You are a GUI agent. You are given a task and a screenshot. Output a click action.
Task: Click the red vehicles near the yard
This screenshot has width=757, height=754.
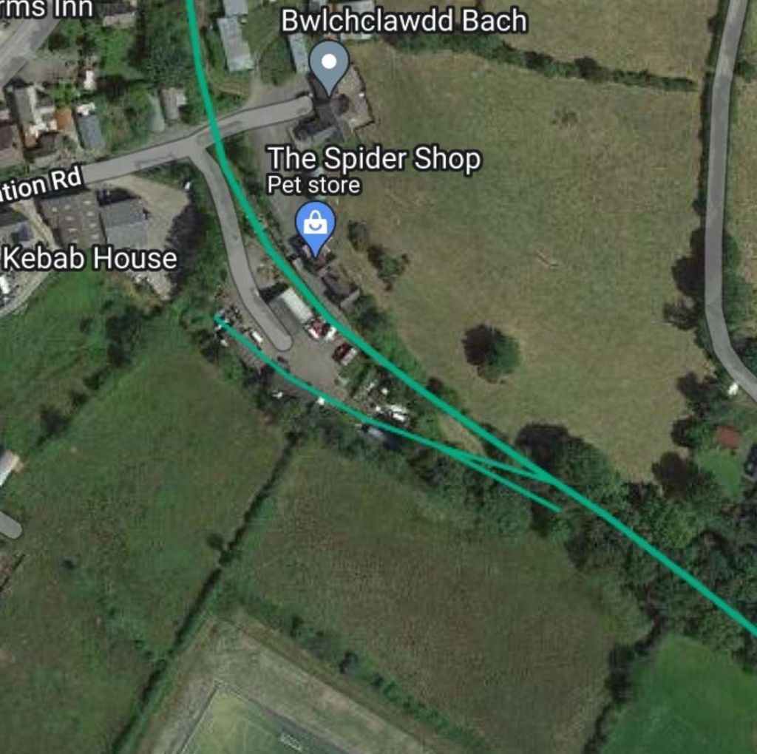click(x=344, y=353)
